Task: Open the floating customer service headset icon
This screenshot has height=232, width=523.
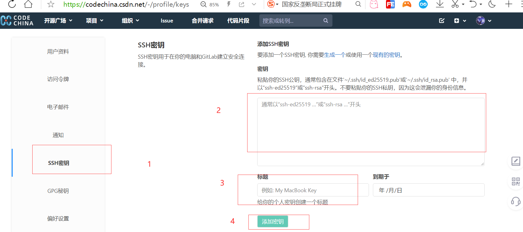Action: (x=516, y=201)
